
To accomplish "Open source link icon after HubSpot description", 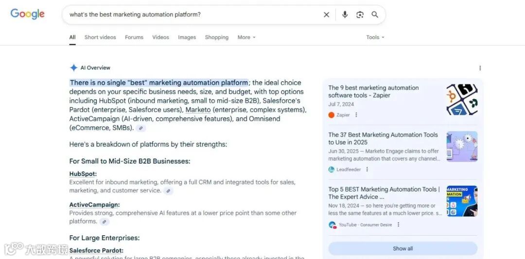I will 168,191.
